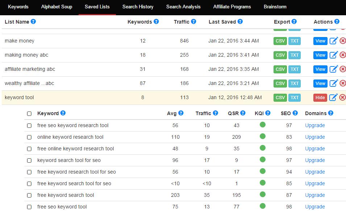The height and width of the screenshot is (211, 346).
Task: Click the help icon next to Domains
Action: tap(330, 113)
